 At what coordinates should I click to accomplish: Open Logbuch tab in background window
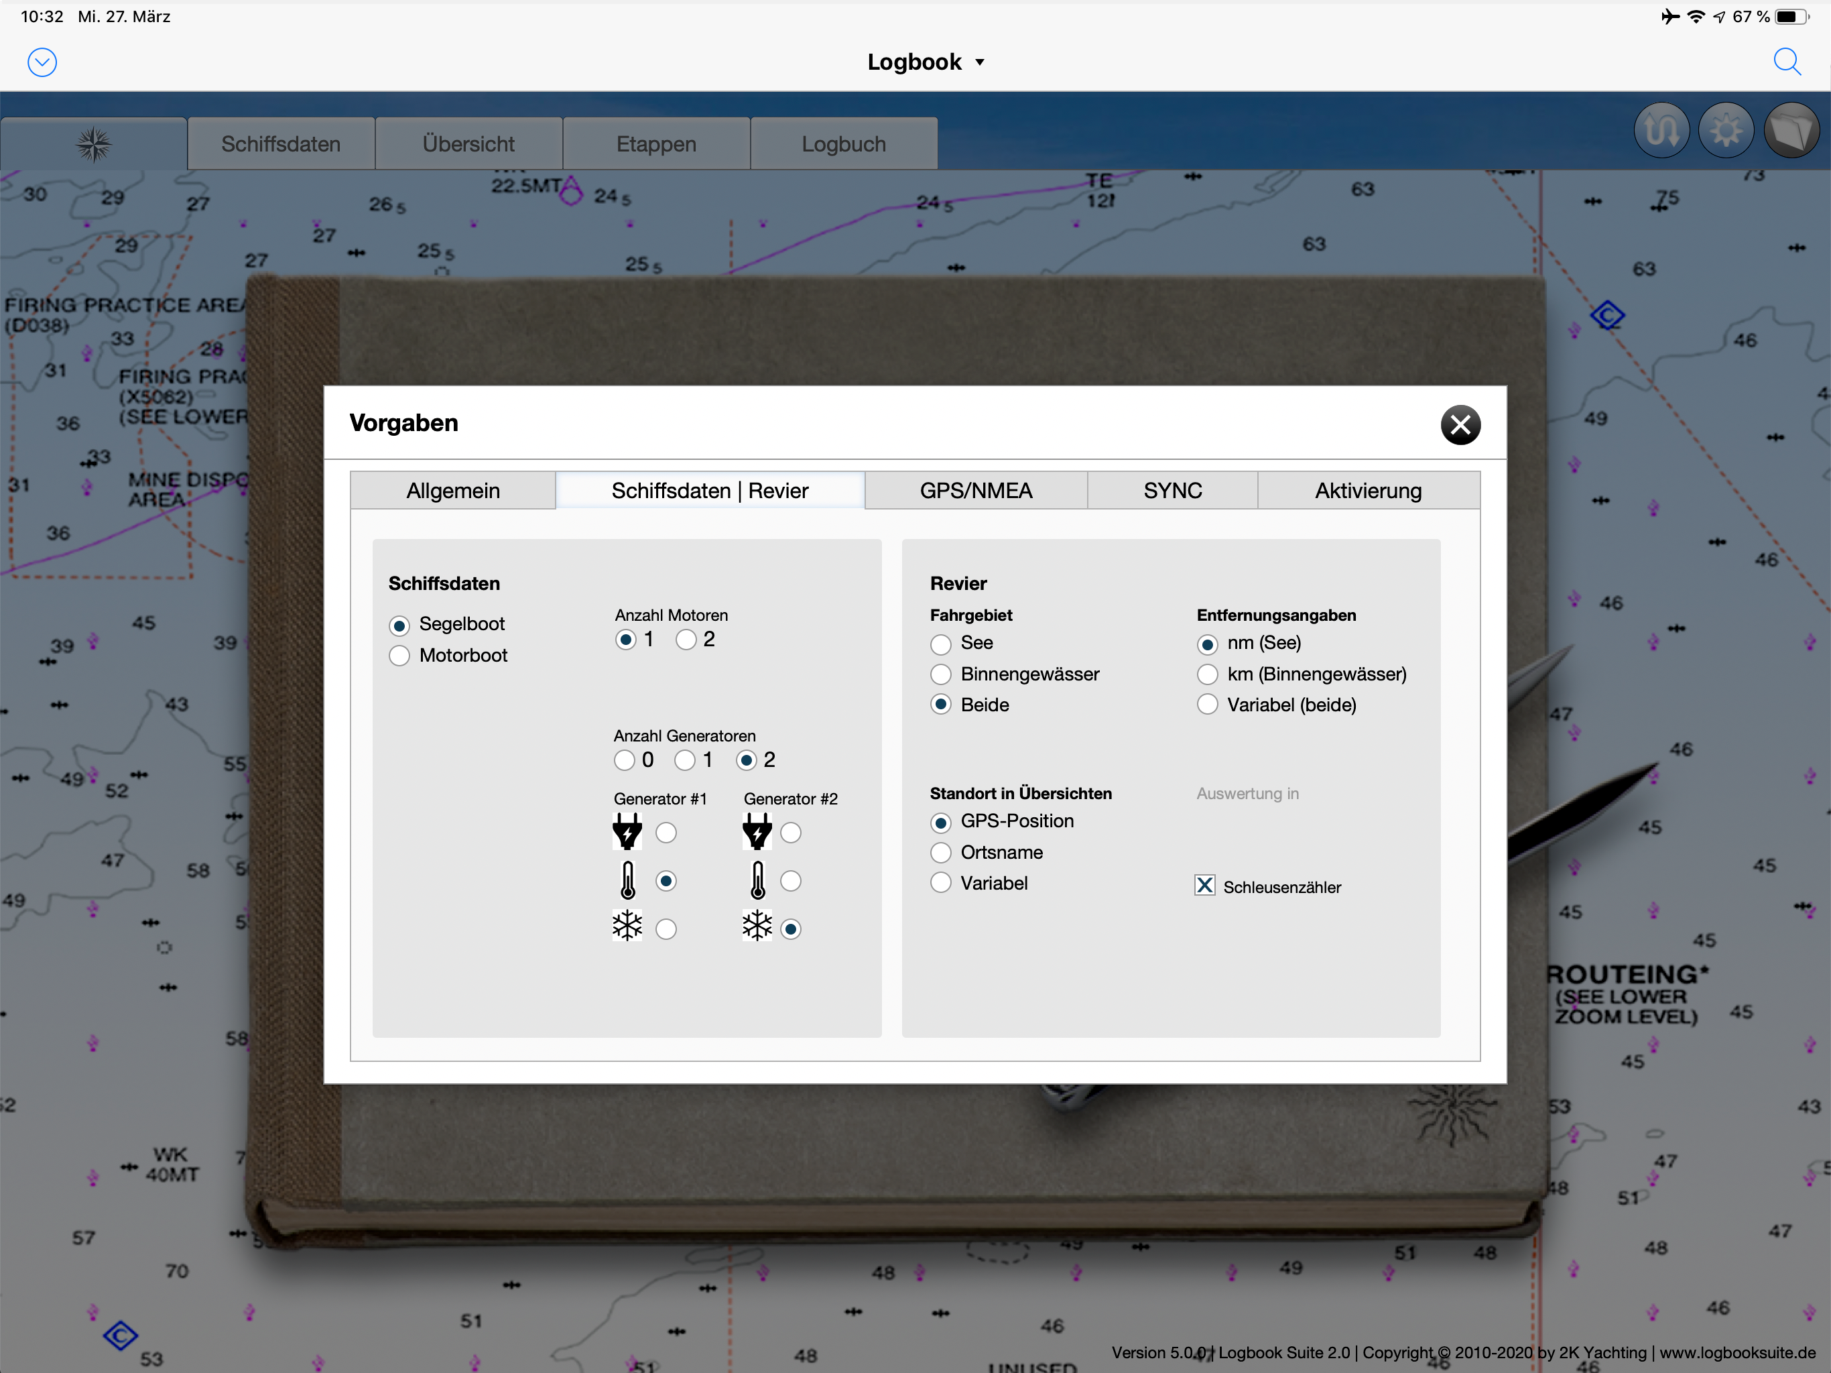[844, 144]
